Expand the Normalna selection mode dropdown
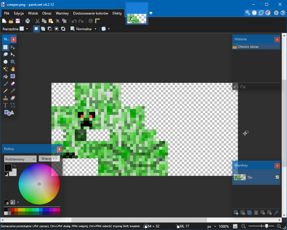The width and height of the screenshot is (287, 230). point(84,29)
